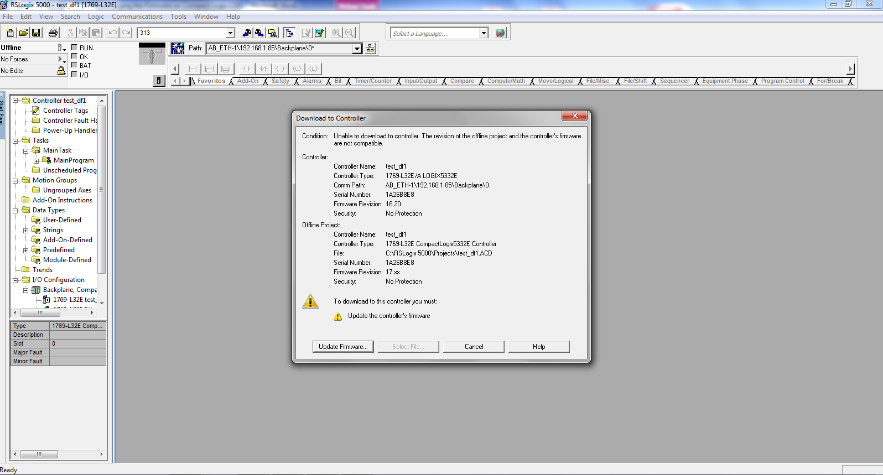Switch to the Compare instruction tab

coord(462,81)
